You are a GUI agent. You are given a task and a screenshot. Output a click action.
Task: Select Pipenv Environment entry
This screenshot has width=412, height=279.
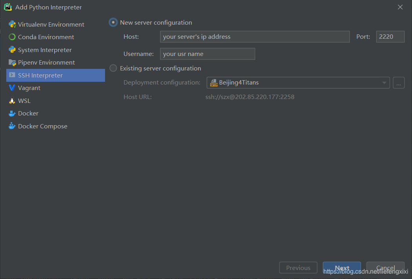tap(46, 62)
